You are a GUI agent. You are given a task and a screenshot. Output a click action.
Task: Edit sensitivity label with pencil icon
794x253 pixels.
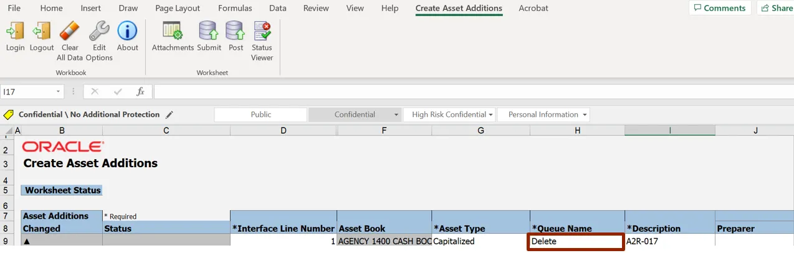tap(170, 115)
